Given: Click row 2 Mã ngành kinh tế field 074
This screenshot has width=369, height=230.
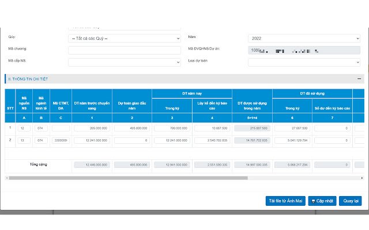Looking at the screenshot, I should pyautogui.click(x=41, y=140).
